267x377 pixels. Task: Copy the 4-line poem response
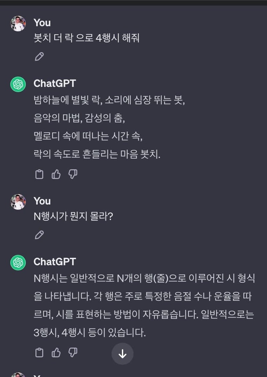point(39,174)
